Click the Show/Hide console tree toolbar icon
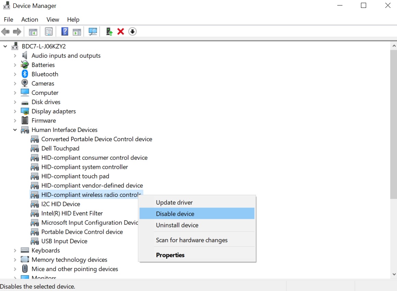This screenshot has height=291, width=397. tap(33, 31)
